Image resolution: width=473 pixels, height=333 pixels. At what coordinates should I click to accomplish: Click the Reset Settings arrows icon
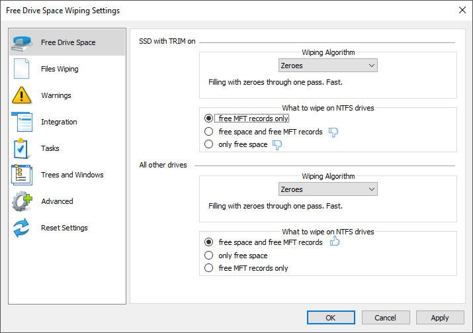click(x=21, y=228)
